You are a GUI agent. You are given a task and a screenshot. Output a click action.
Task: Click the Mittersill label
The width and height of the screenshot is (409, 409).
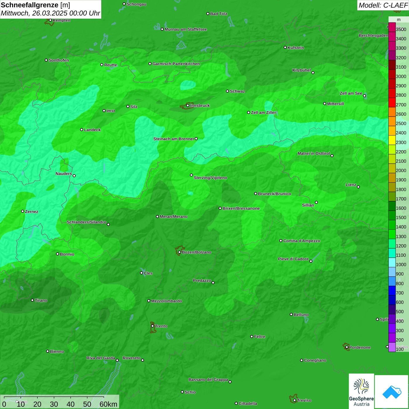(335, 104)
